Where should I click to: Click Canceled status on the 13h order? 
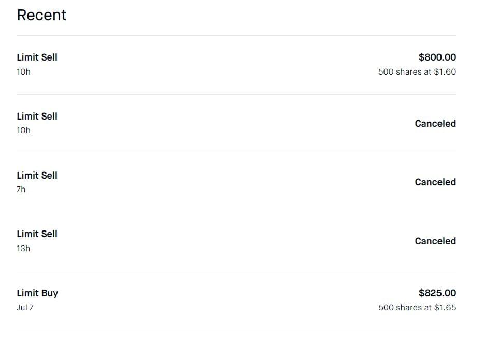(x=435, y=241)
